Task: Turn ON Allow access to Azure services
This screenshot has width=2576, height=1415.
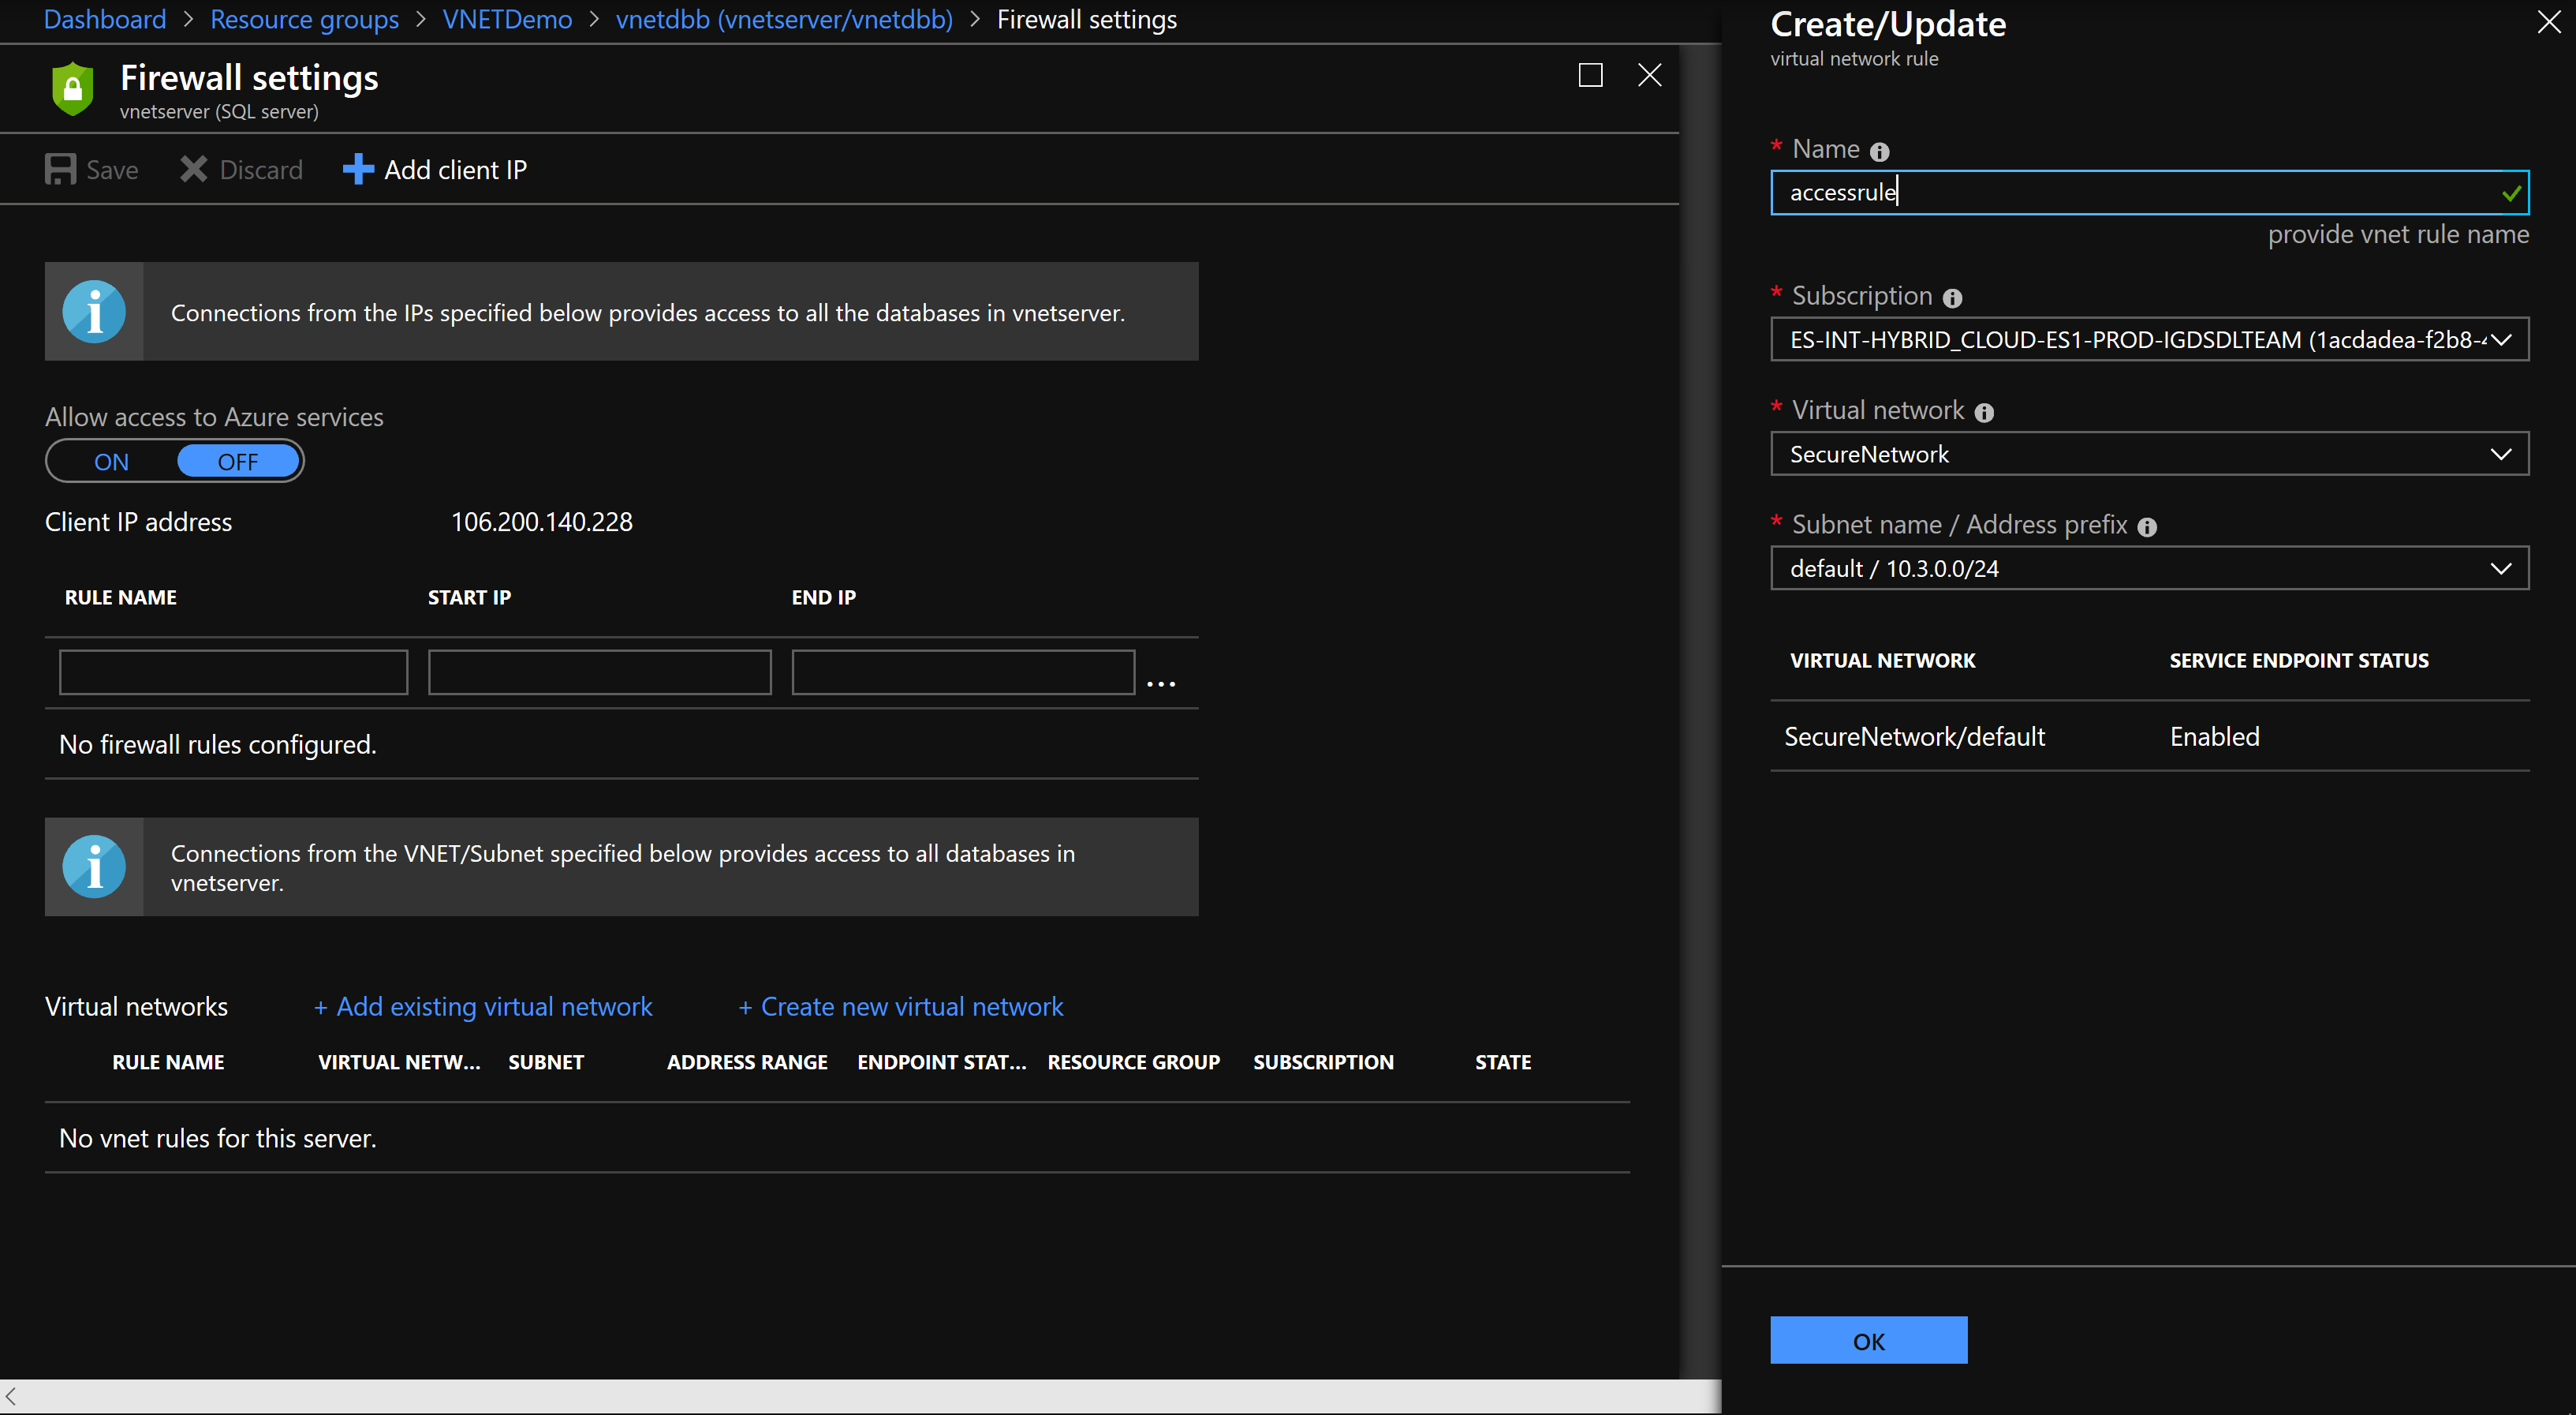Action: 111,462
